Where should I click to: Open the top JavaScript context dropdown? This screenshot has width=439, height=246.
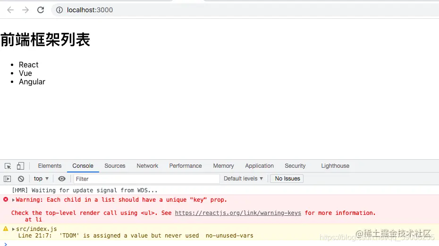point(41,178)
